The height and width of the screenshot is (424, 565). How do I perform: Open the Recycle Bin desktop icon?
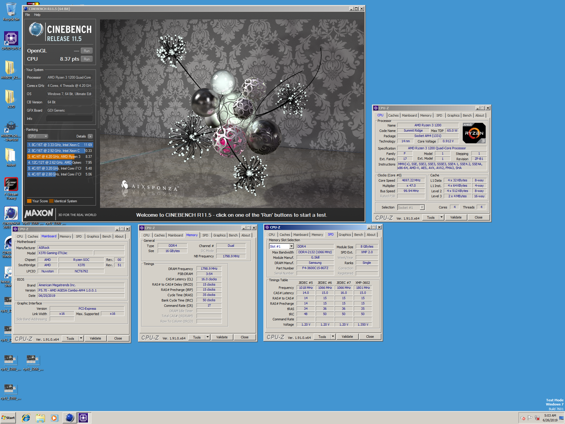pos(11,12)
